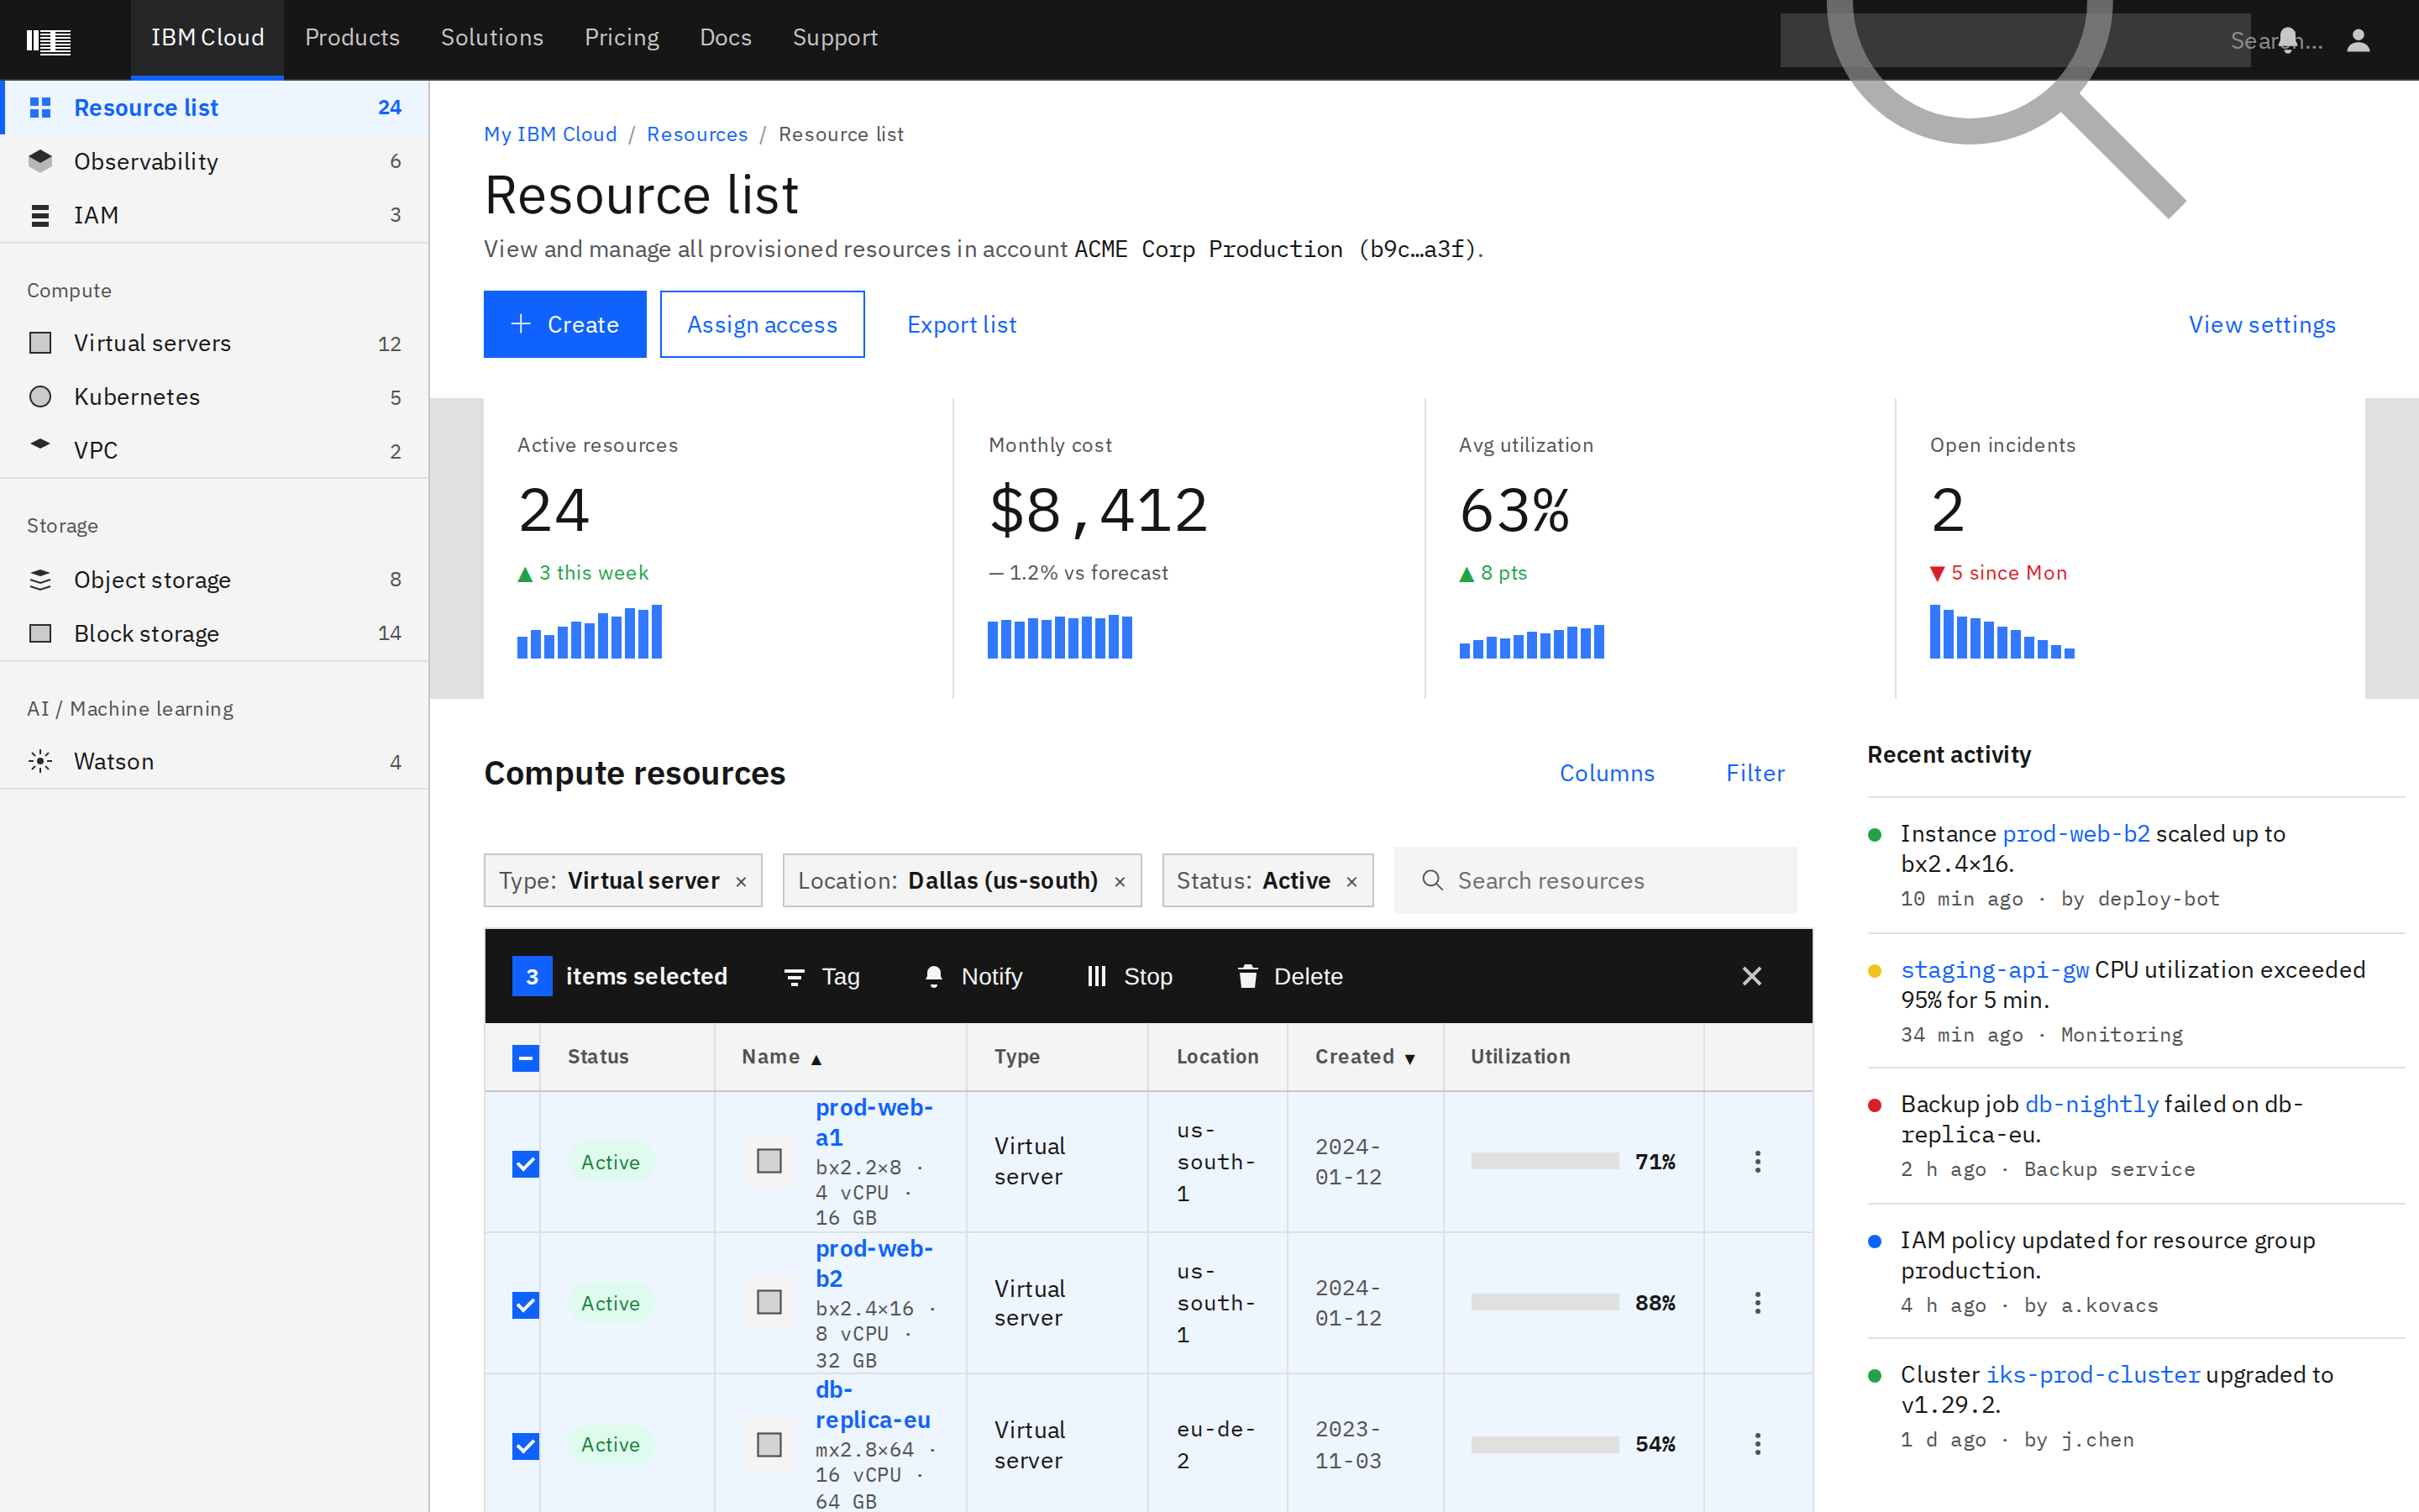Cancel the batch selection with the X
2419x1512 pixels.
click(1751, 977)
